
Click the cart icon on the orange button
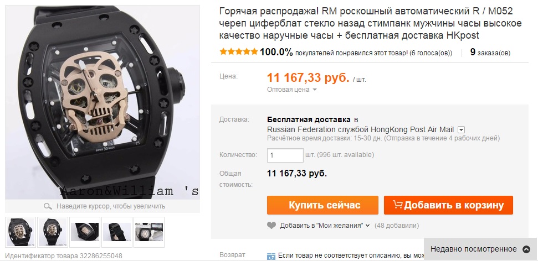(398, 205)
